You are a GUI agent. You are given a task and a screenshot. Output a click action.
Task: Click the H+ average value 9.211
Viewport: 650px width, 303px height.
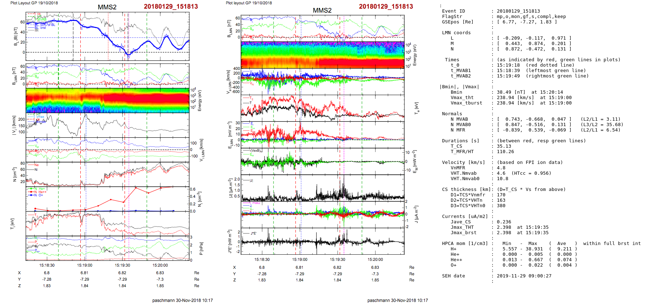coord(565,249)
